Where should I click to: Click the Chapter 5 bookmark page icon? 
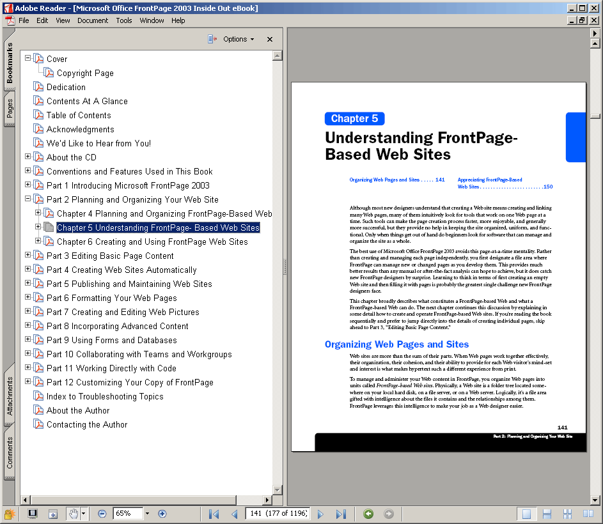pos(49,227)
